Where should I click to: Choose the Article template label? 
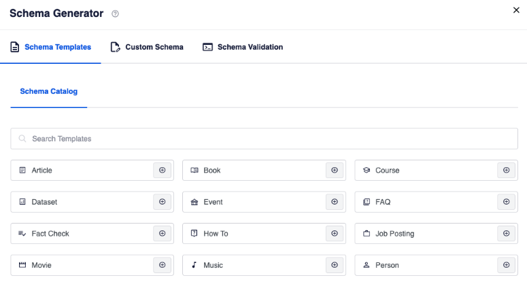coord(42,171)
